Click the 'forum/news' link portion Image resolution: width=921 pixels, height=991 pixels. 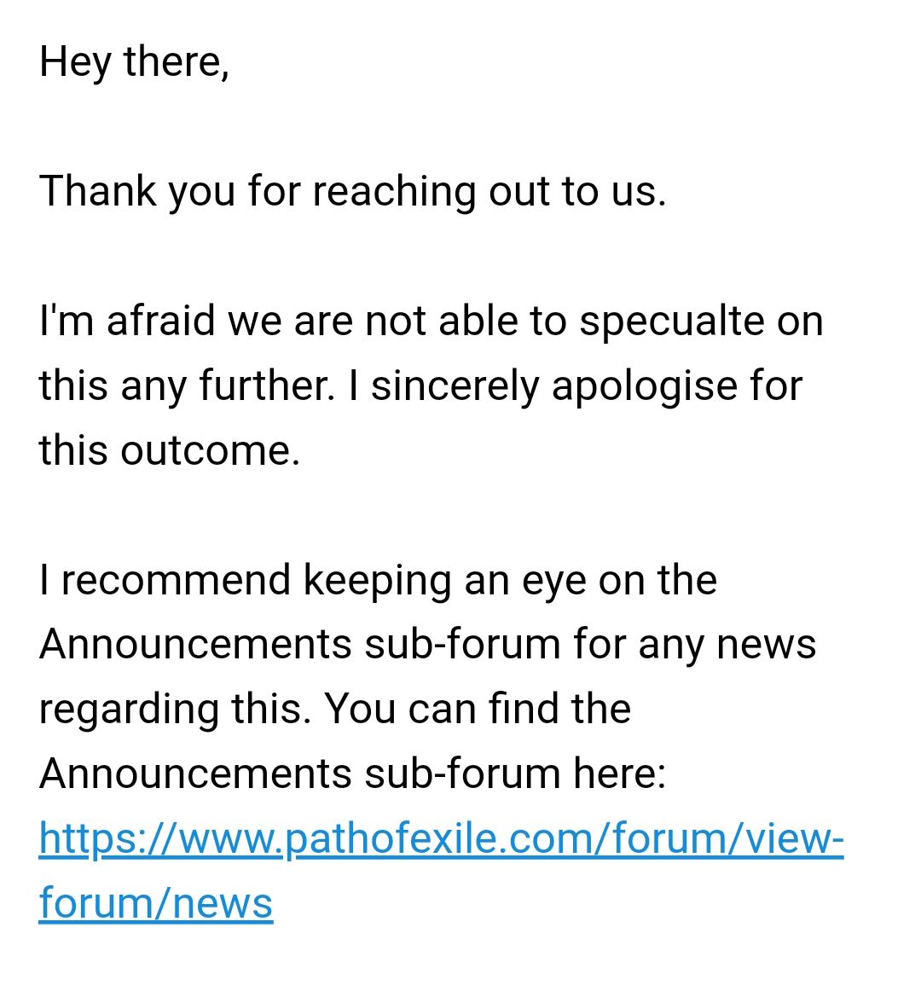(x=155, y=903)
